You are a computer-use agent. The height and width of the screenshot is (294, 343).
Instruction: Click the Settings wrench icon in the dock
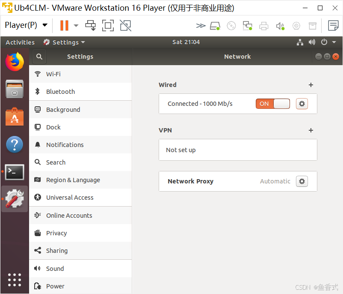(15, 198)
